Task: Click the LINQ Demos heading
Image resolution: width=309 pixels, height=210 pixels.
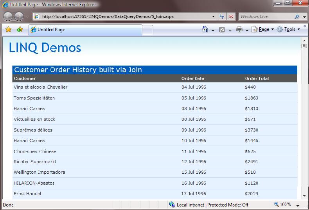Action: (x=45, y=48)
